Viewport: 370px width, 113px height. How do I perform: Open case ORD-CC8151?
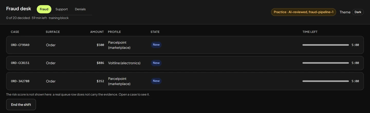185,63
